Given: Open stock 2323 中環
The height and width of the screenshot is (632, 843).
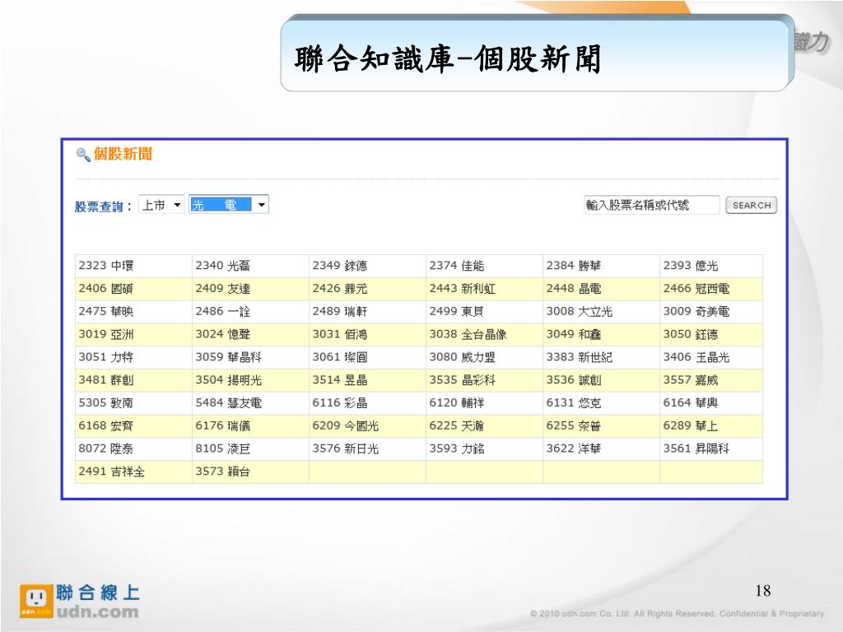Looking at the screenshot, I should tap(106, 266).
